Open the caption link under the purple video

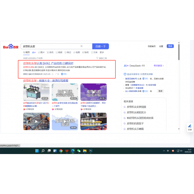click(93, 104)
